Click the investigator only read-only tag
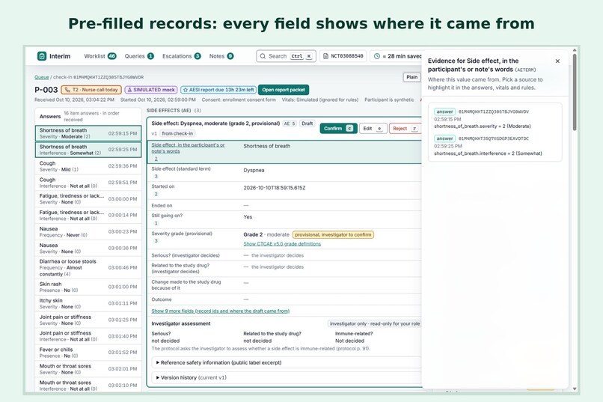Viewport: 603px width, 402px height. 375,323
